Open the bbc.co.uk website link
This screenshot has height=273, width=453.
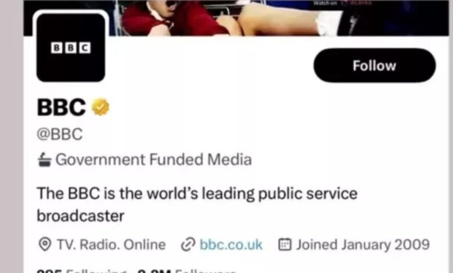(x=231, y=245)
